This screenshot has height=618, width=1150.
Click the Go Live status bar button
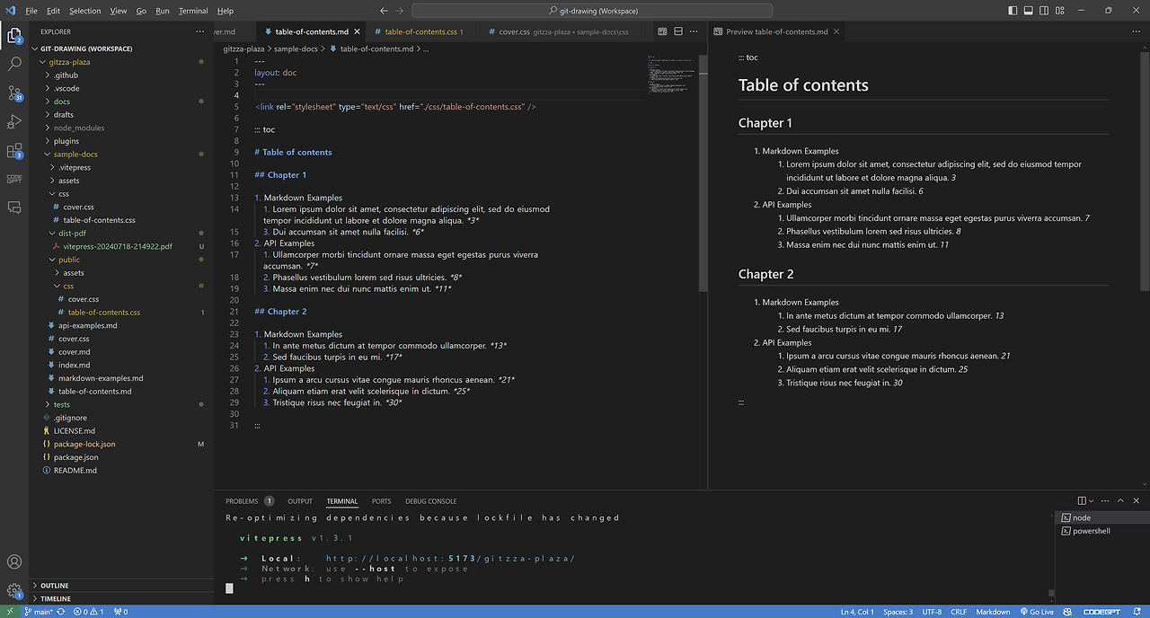pyautogui.click(x=1036, y=612)
